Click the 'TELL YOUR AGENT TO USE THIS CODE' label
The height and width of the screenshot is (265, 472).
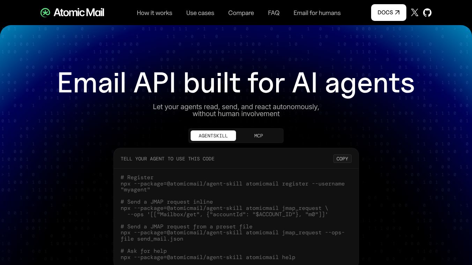click(x=168, y=159)
